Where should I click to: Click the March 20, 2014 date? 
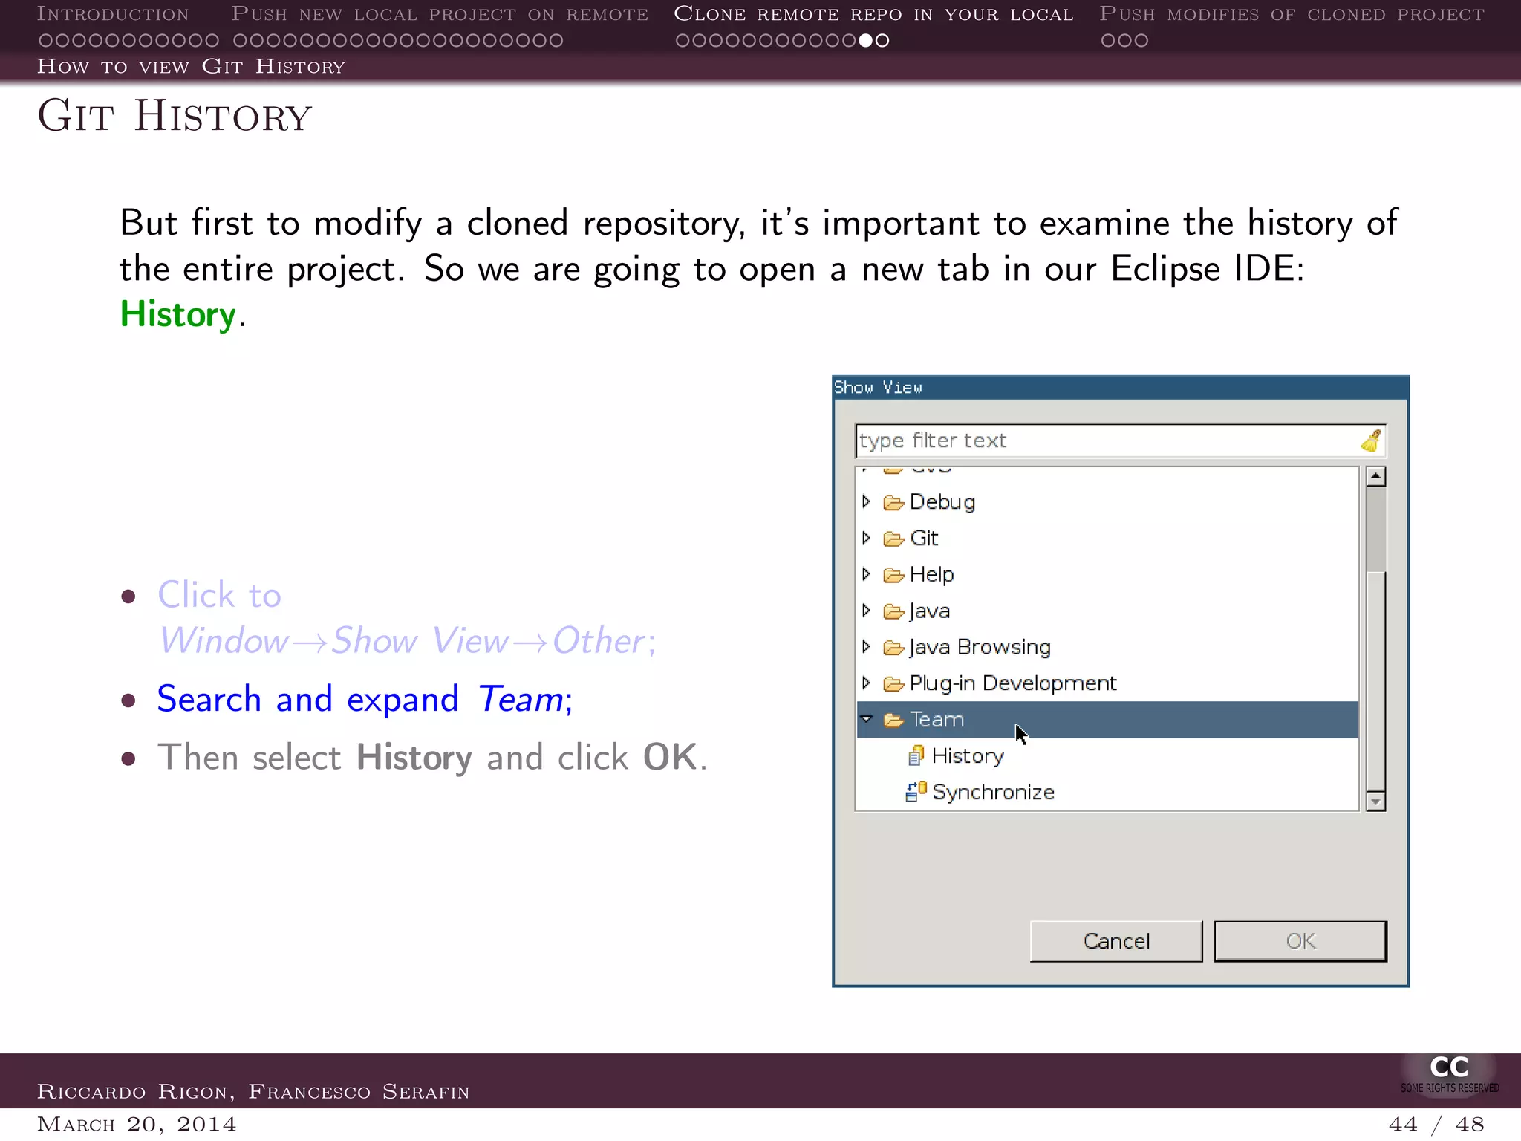pyautogui.click(x=137, y=1124)
